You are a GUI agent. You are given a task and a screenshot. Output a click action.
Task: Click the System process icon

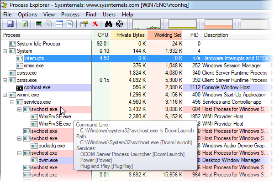[12, 51]
